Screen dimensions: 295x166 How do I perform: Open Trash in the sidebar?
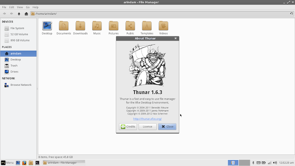[18, 65]
